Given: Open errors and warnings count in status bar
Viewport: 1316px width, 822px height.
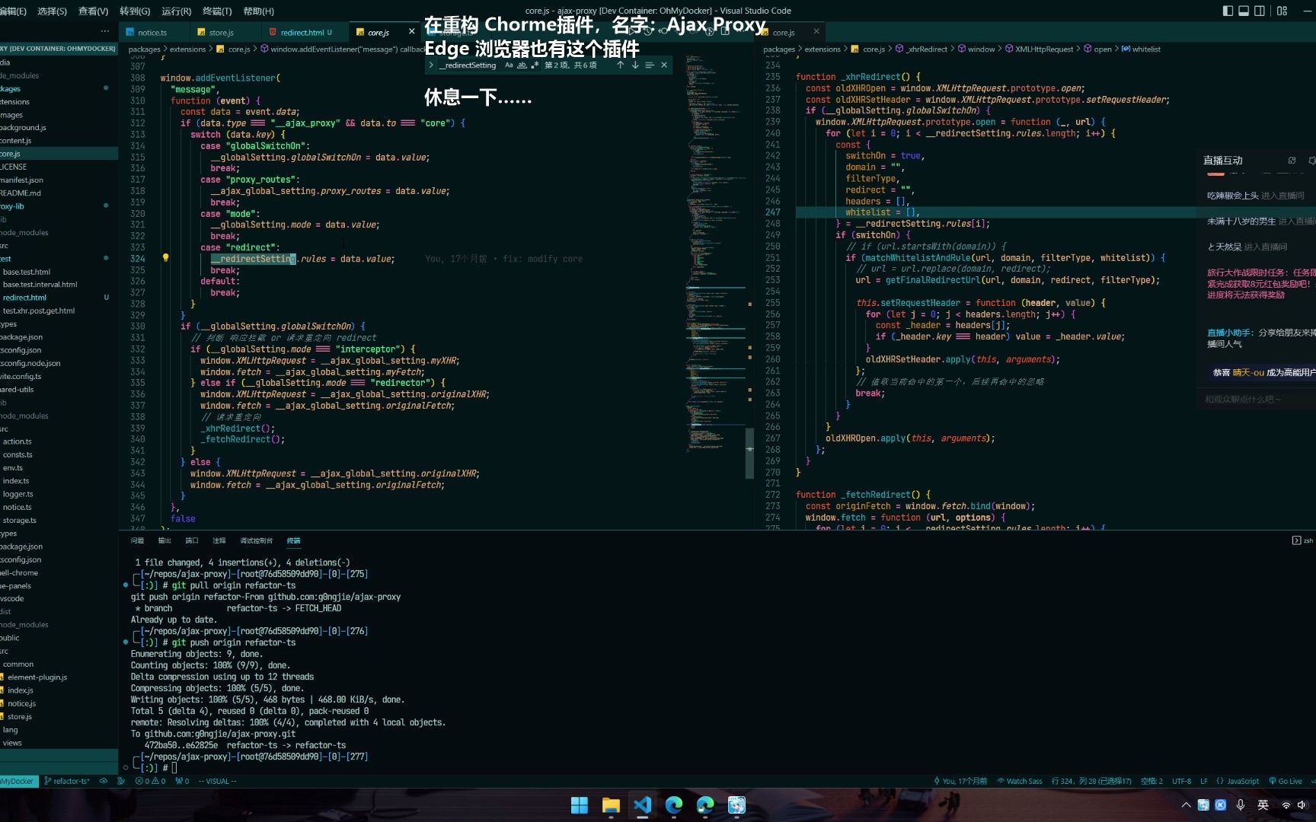Looking at the screenshot, I should coord(150,781).
